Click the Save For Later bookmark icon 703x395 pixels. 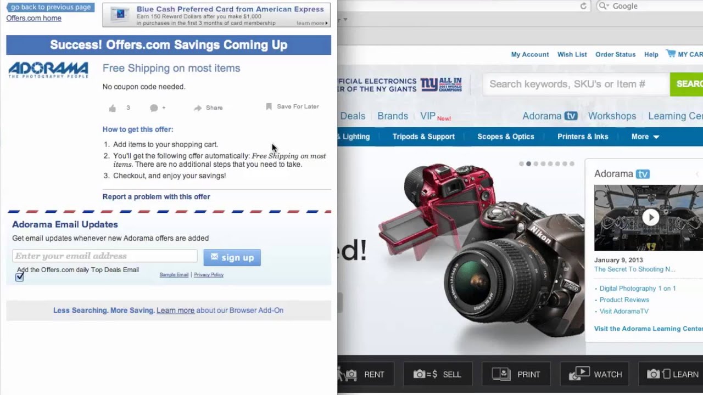pyautogui.click(x=269, y=106)
